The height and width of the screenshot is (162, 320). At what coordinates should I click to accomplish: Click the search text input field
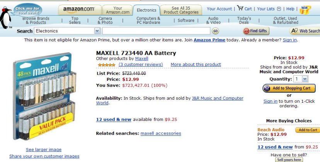coord(156,31)
